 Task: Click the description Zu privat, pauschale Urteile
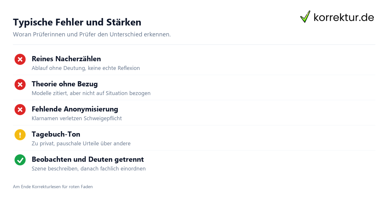tap(81, 143)
